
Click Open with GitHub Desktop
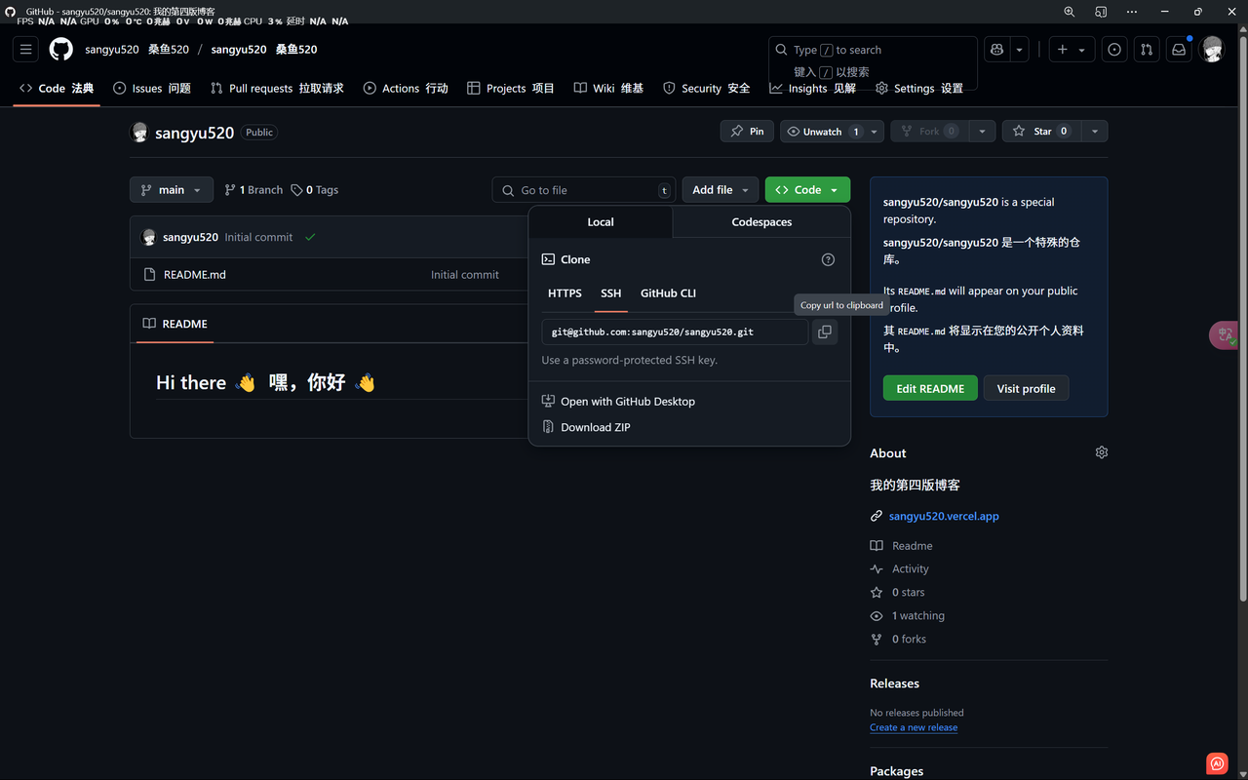(x=628, y=401)
